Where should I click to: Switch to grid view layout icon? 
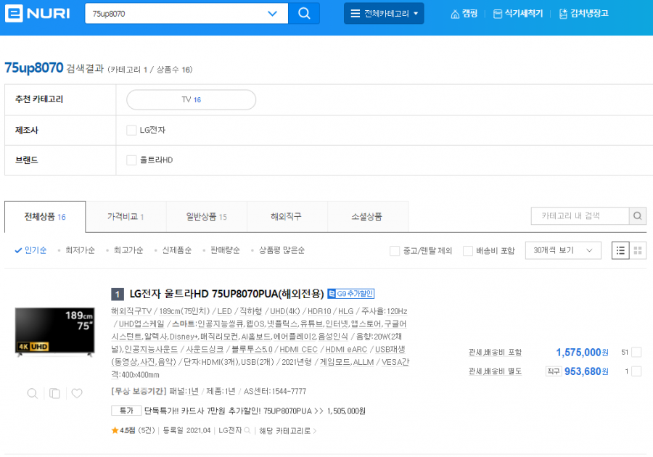(638, 250)
